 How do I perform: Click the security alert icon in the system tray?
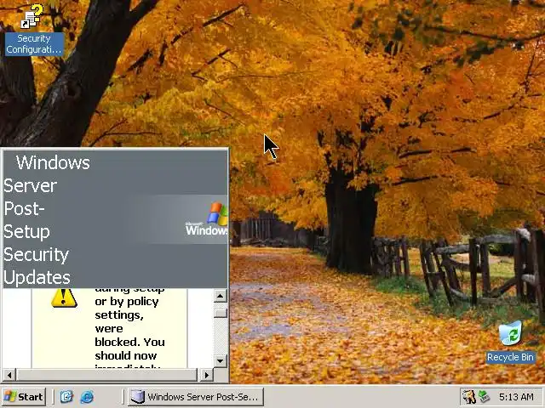click(469, 397)
